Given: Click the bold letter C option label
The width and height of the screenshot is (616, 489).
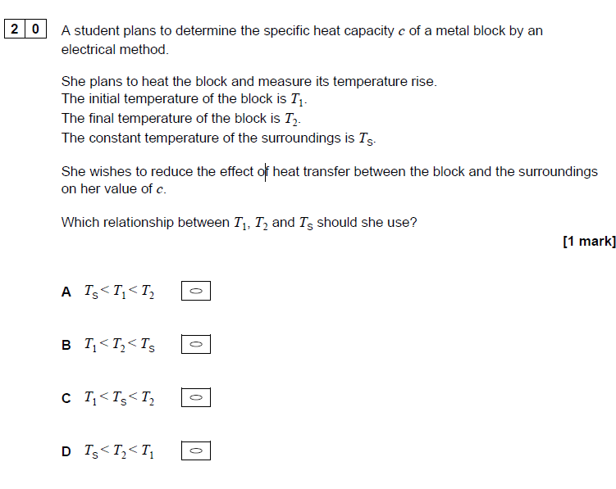Looking at the screenshot, I should pyautogui.click(x=66, y=398).
